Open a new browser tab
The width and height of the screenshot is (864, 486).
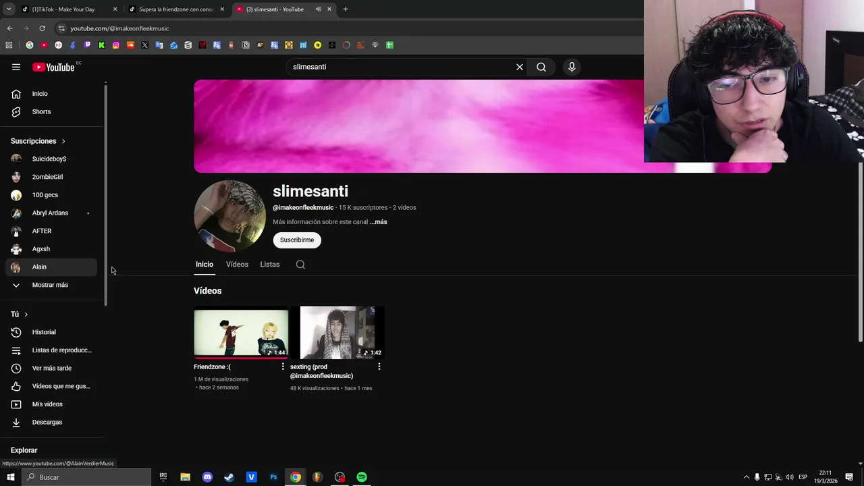(346, 9)
